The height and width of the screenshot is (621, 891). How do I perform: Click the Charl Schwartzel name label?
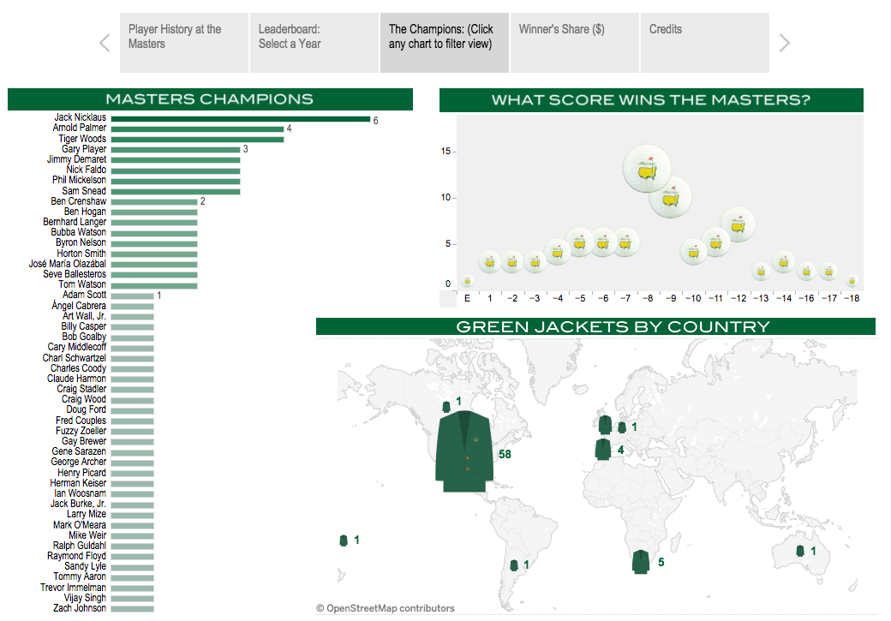[x=75, y=358]
